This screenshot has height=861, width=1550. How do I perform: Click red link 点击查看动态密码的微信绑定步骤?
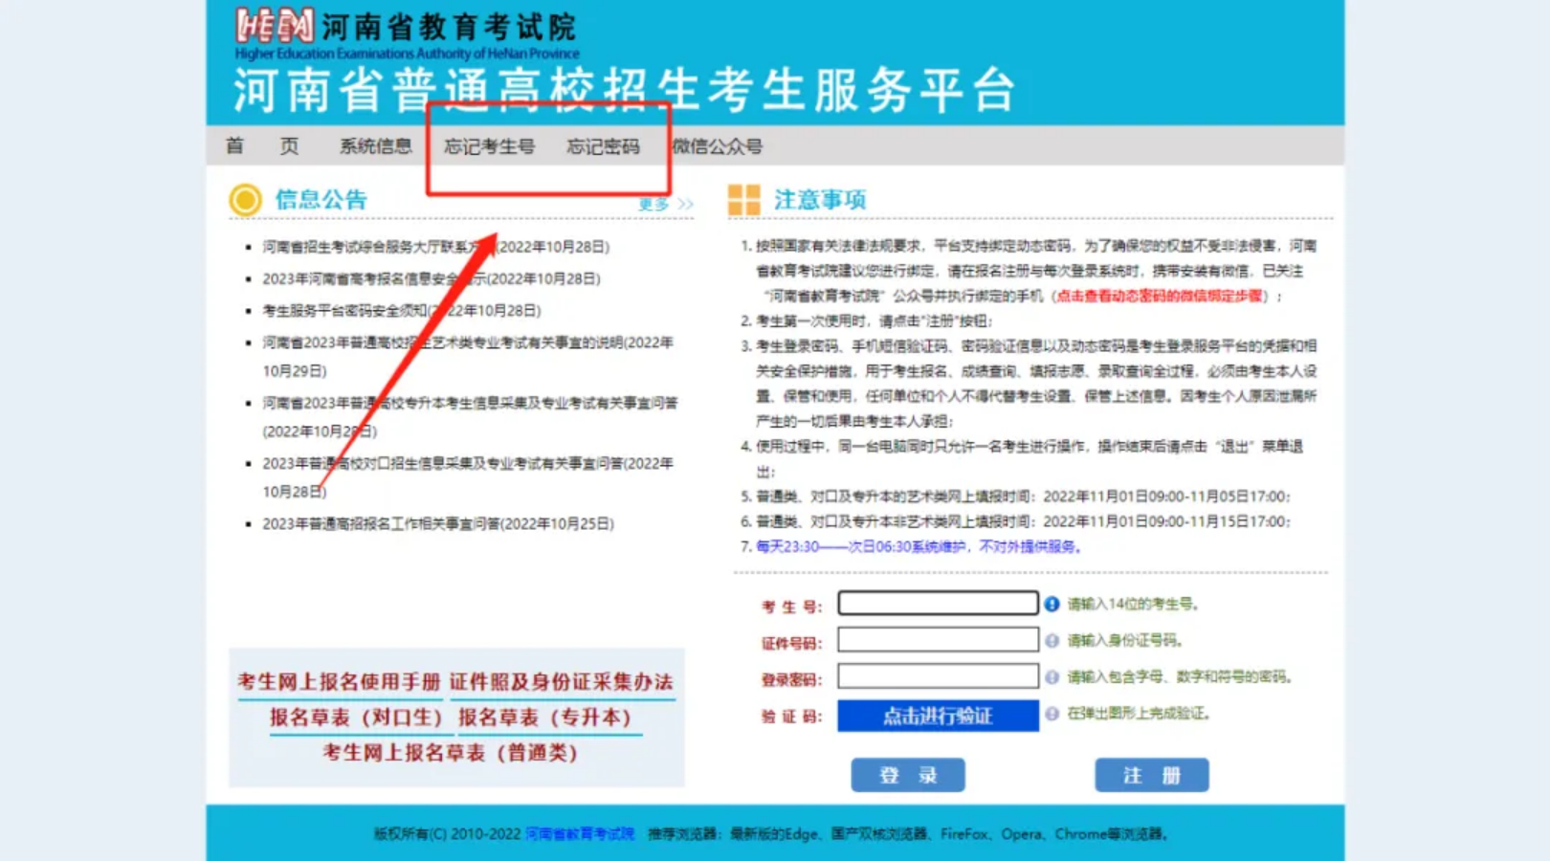1158,296
